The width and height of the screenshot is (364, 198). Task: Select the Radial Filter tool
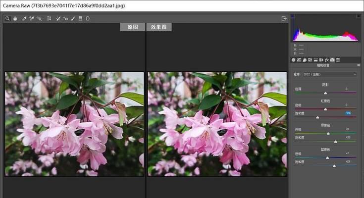(88, 18)
